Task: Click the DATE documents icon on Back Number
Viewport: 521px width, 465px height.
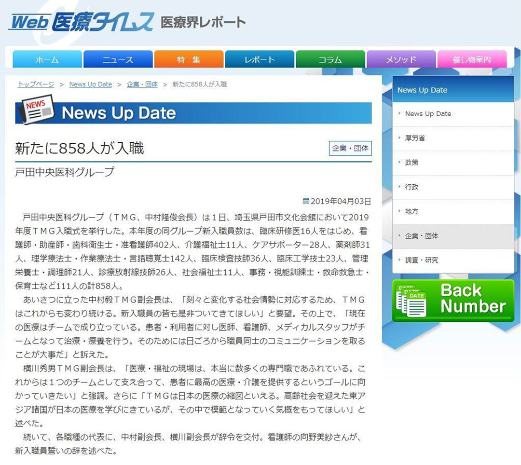Action: (412, 301)
